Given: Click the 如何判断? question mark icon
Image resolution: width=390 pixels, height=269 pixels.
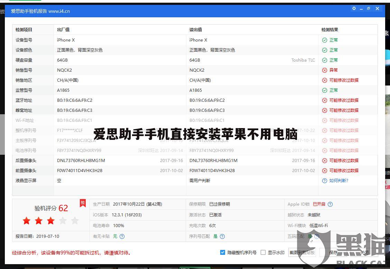Looking at the screenshot, I should [325, 181].
